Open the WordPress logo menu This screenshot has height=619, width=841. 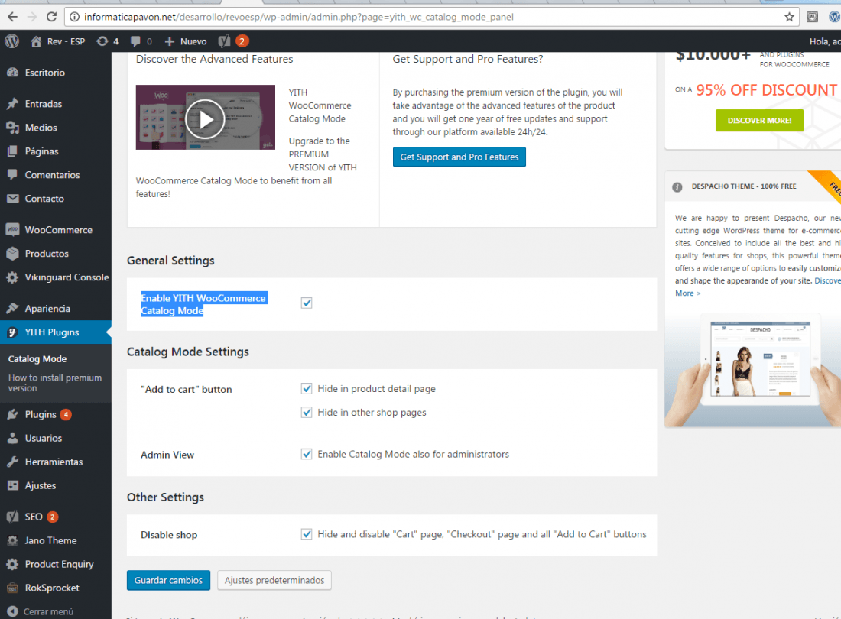[x=11, y=41]
